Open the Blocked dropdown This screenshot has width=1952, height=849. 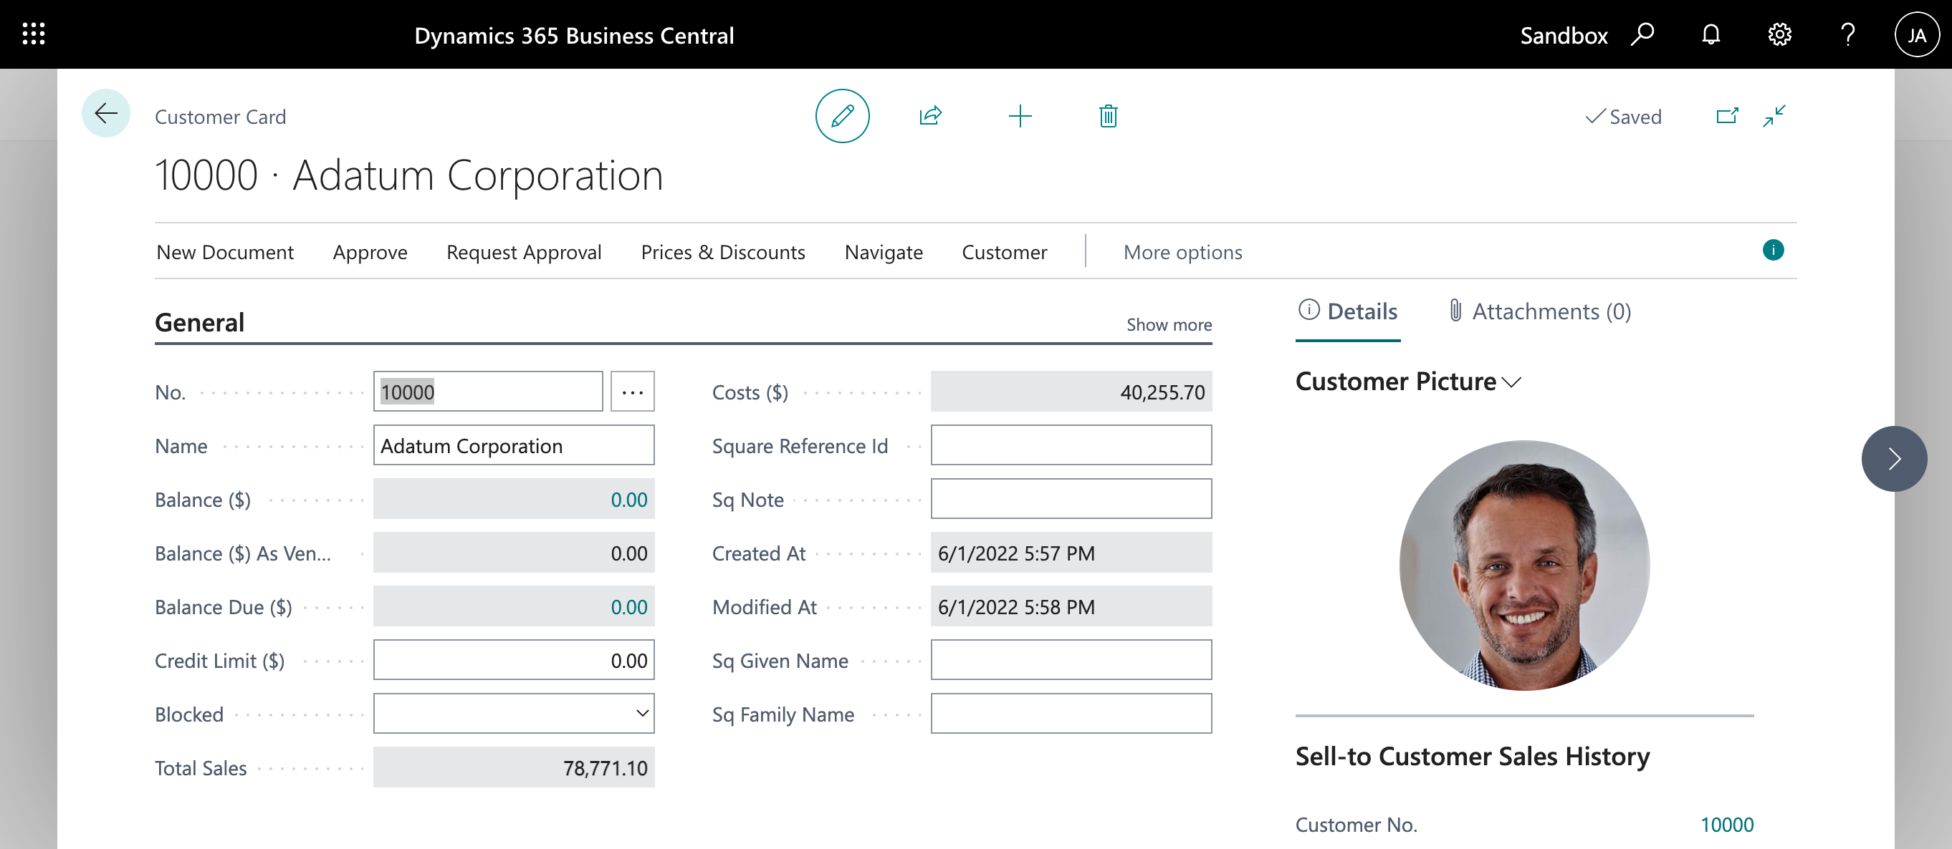513,713
